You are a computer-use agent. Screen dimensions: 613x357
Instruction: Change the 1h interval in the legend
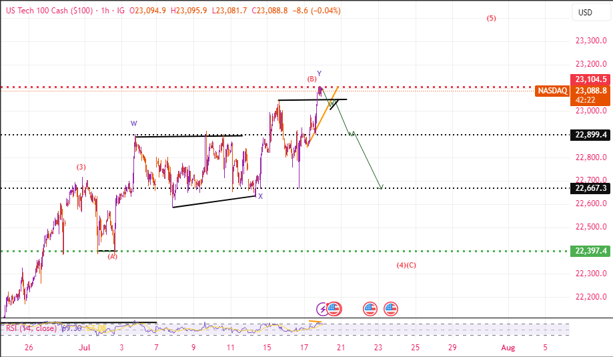[103, 12]
